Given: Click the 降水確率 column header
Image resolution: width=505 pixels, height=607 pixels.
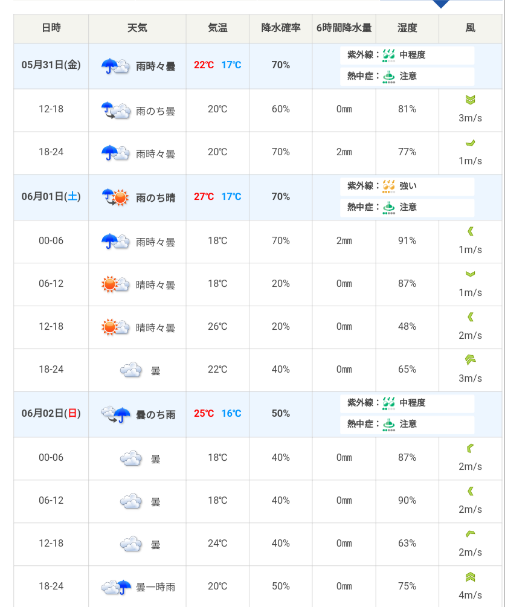Looking at the screenshot, I should [x=280, y=28].
